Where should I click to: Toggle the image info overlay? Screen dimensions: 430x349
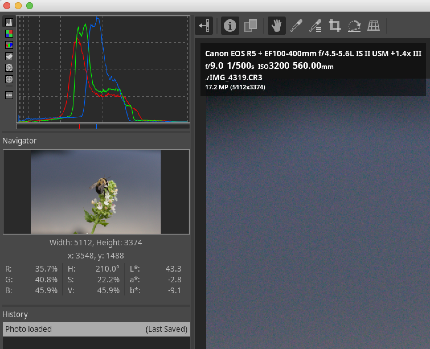[230, 26]
